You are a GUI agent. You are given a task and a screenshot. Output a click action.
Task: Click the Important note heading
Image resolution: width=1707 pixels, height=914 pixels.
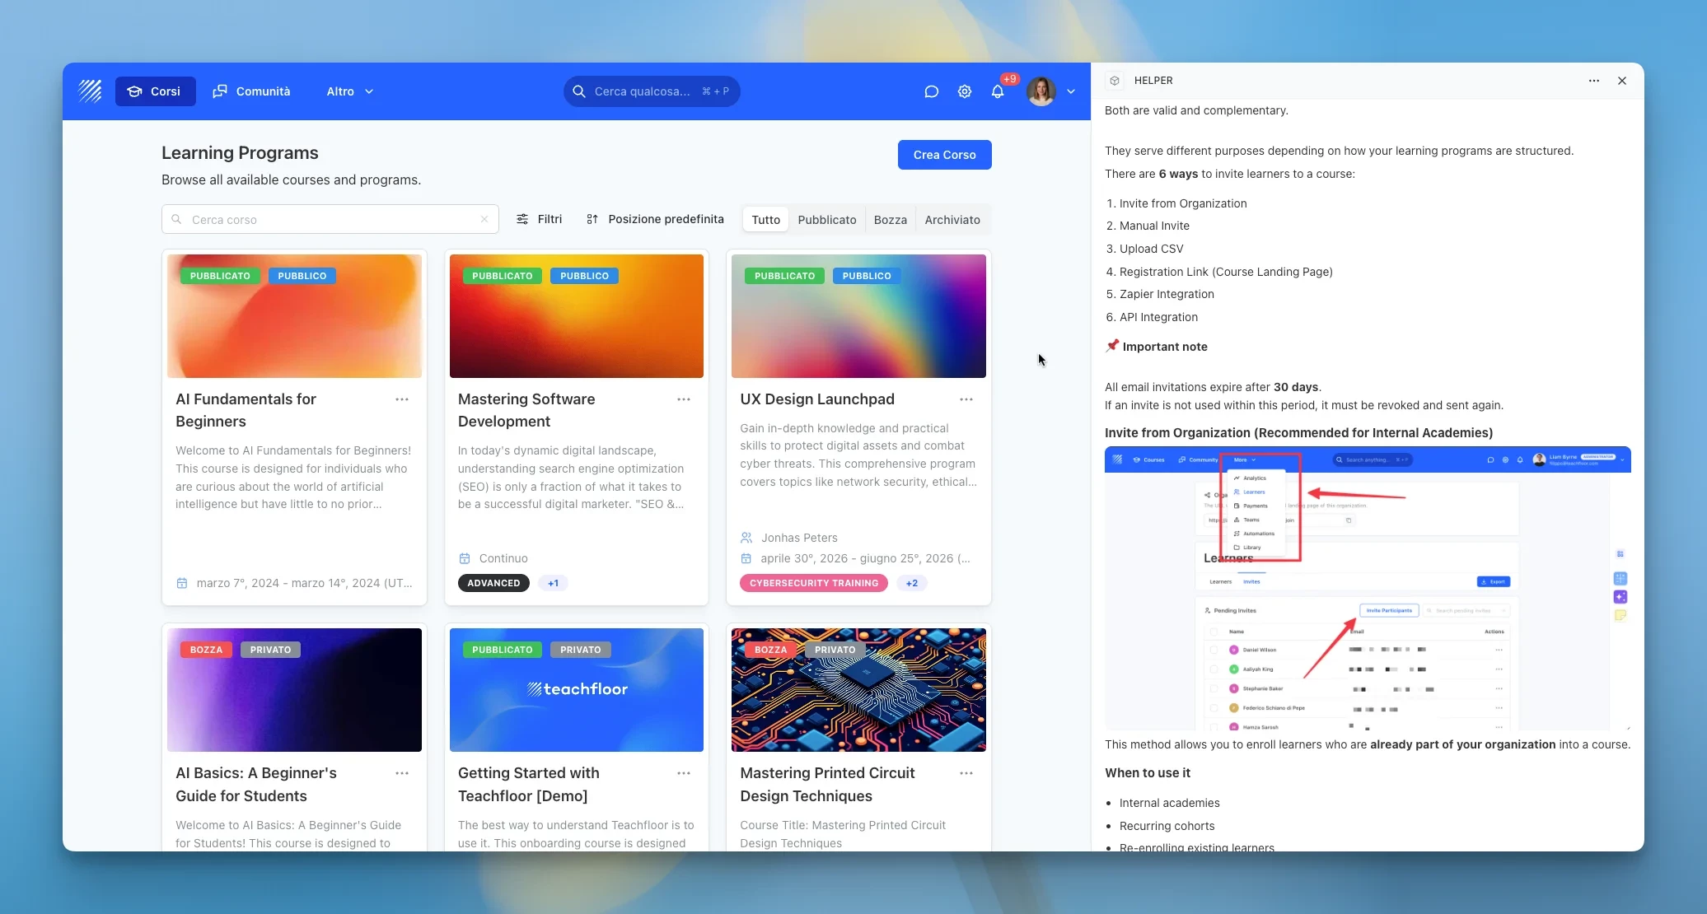tap(1157, 347)
